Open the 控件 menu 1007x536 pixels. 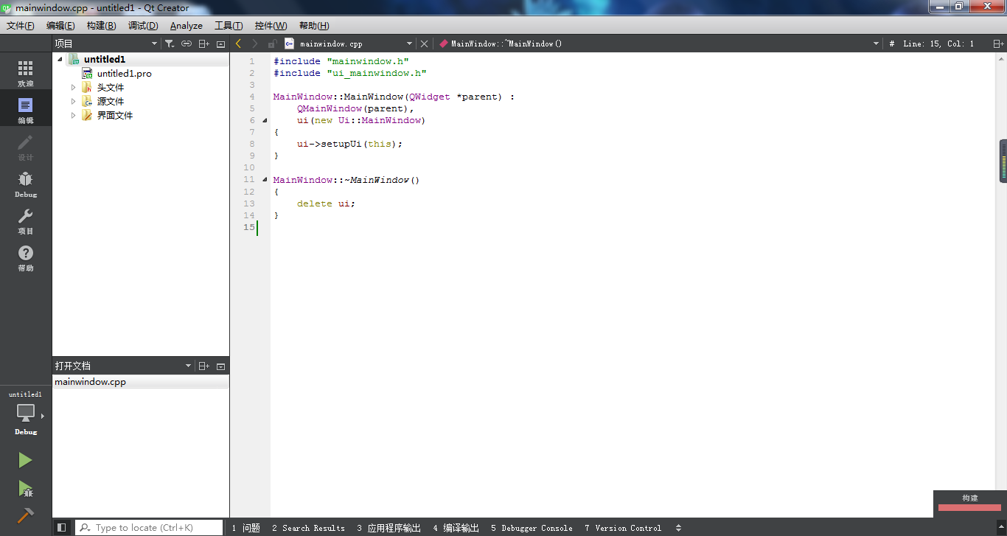coord(271,26)
